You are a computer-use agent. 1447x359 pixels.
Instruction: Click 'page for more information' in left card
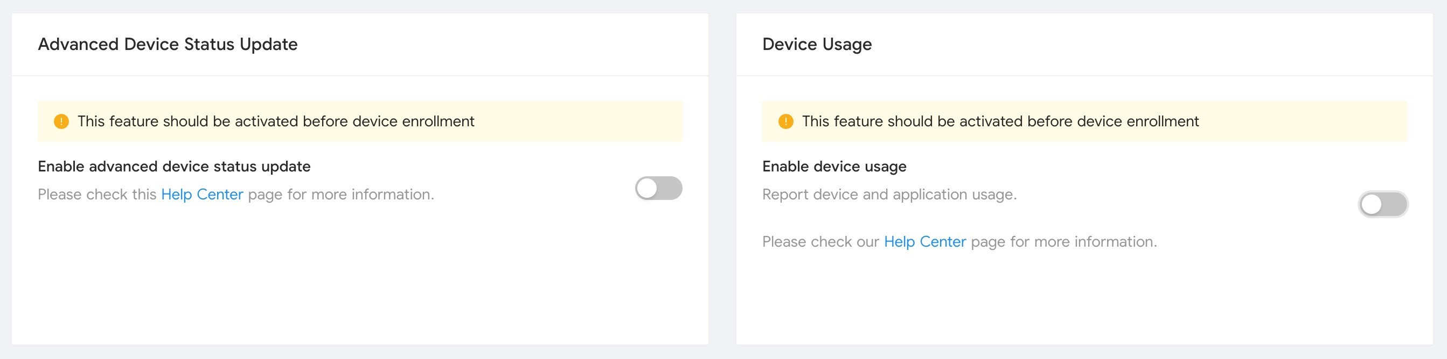[x=341, y=195]
